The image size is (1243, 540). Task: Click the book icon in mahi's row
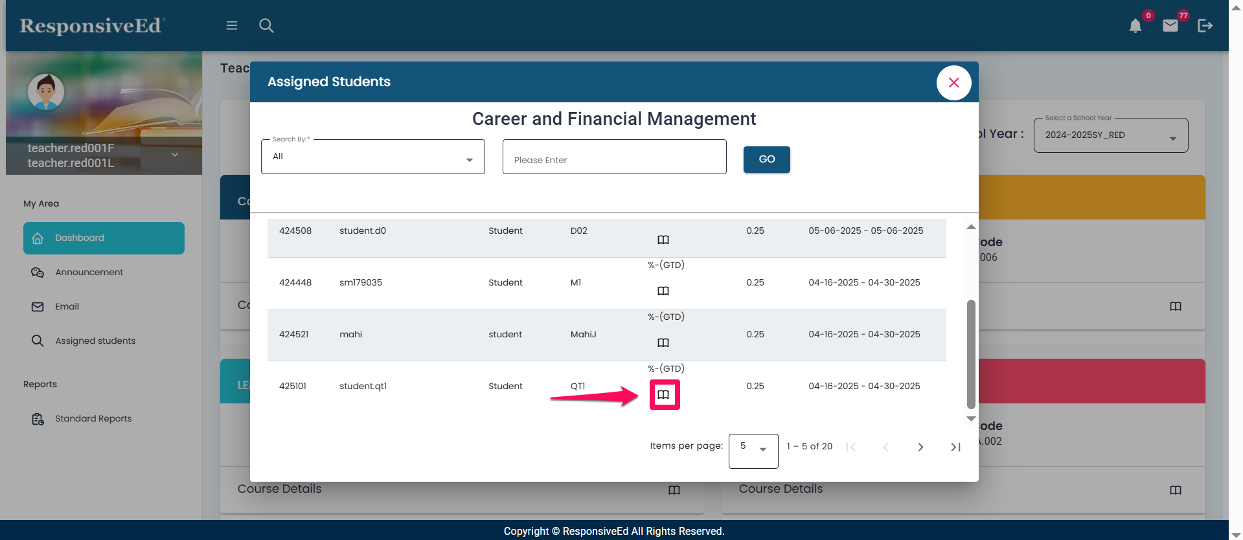tap(663, 343)
